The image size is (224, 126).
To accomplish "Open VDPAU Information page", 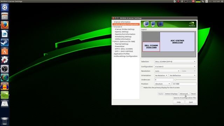I will pos(123,39).
